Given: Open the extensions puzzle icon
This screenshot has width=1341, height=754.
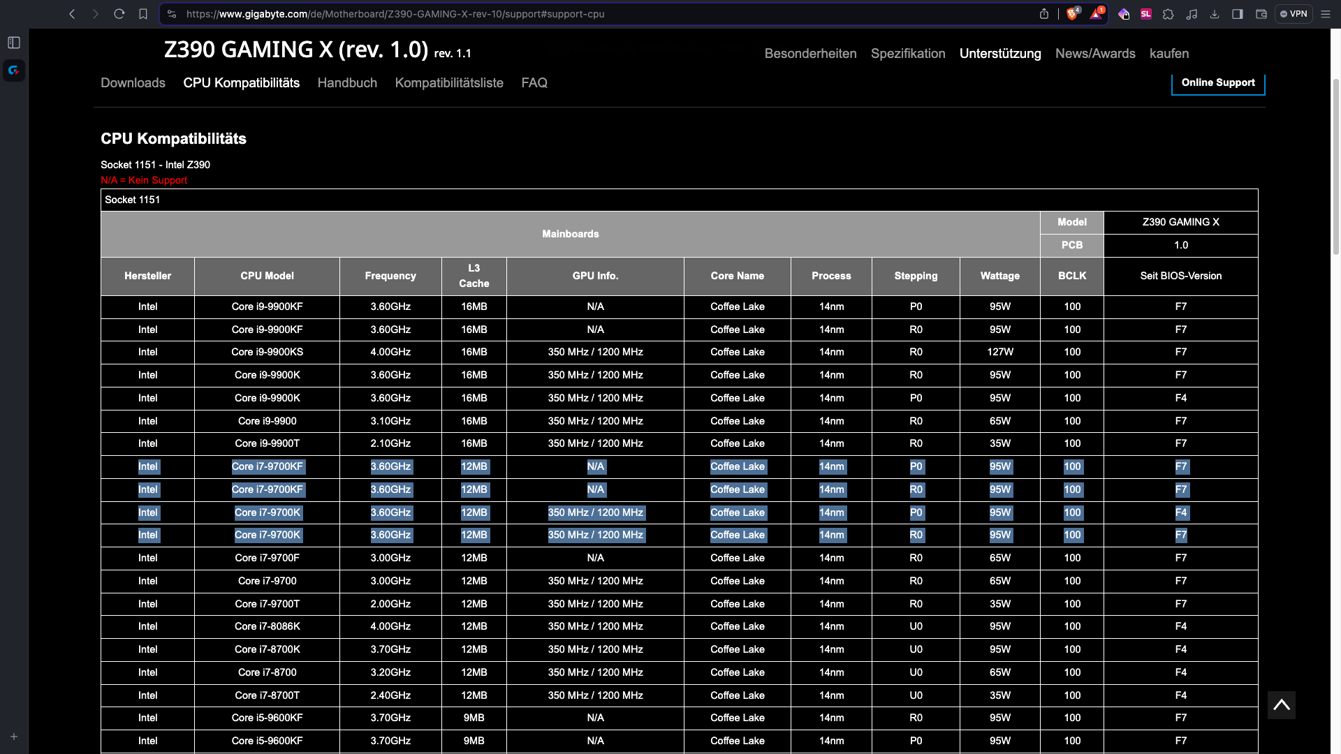Looking at the screenshot, I should click(x=1168, y=14).
